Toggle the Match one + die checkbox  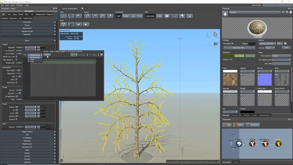(16, 57)
